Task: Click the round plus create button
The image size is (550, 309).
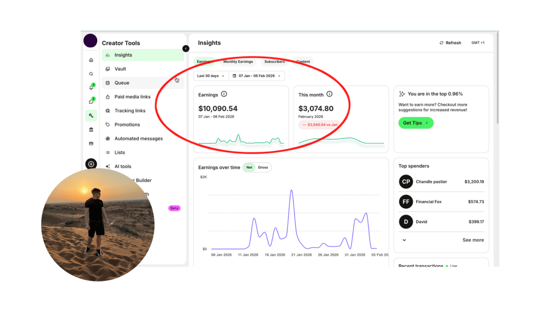Action: pos(91,164)
